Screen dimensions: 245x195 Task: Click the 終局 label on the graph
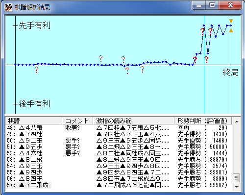pyautogui.click(x=230, y=73)
